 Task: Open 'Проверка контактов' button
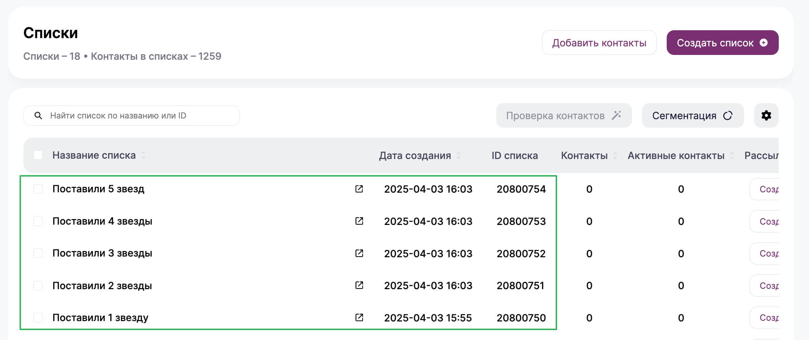564,115
